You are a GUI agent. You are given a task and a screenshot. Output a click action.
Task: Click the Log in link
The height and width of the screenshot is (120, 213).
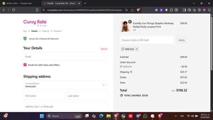[104, 48]
